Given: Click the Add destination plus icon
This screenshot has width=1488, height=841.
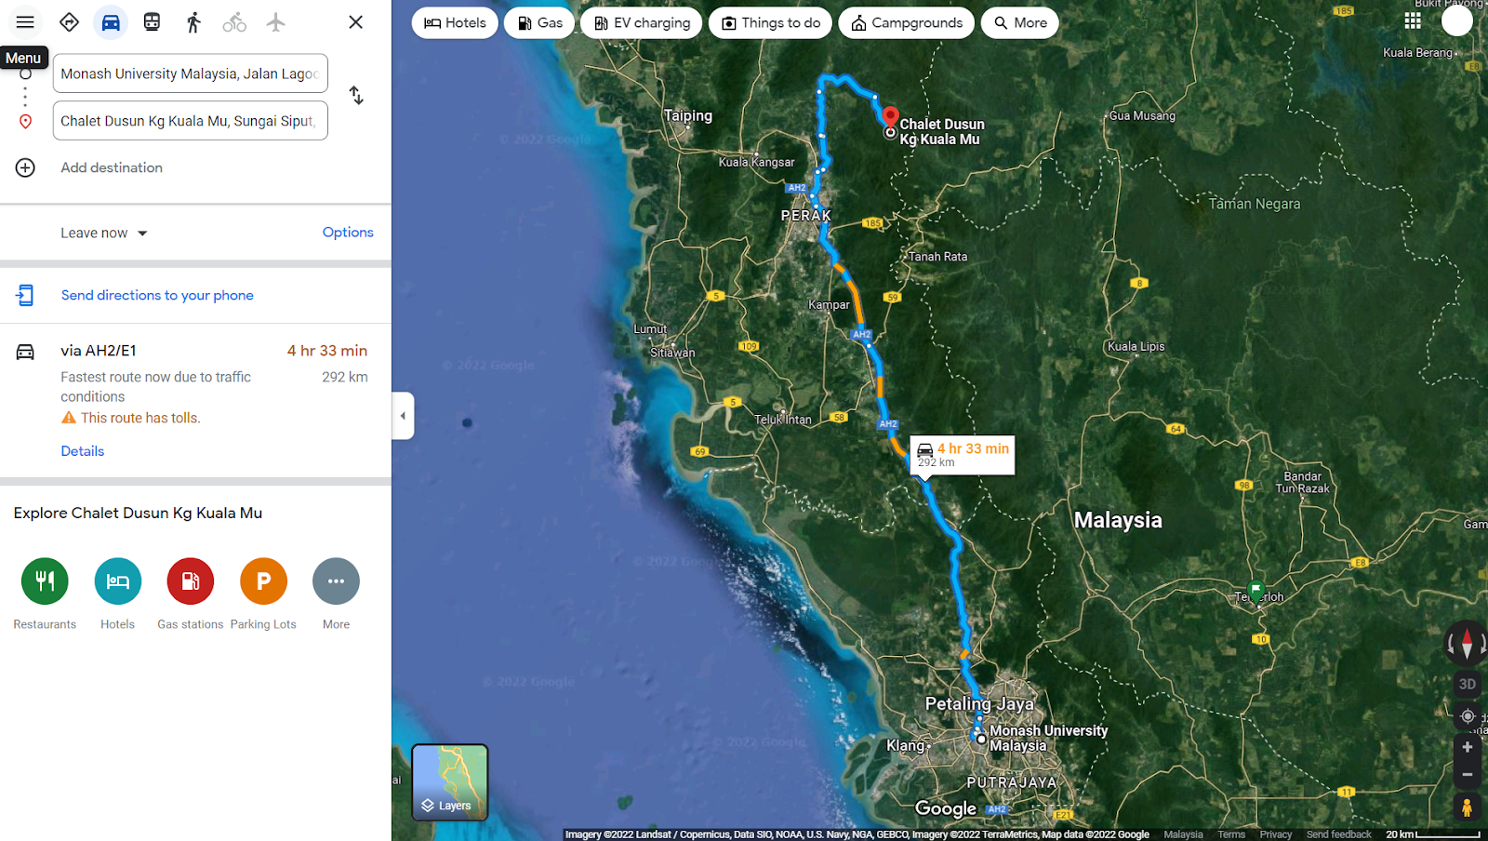Looking at the screenshot, I should tap(25, 167).
